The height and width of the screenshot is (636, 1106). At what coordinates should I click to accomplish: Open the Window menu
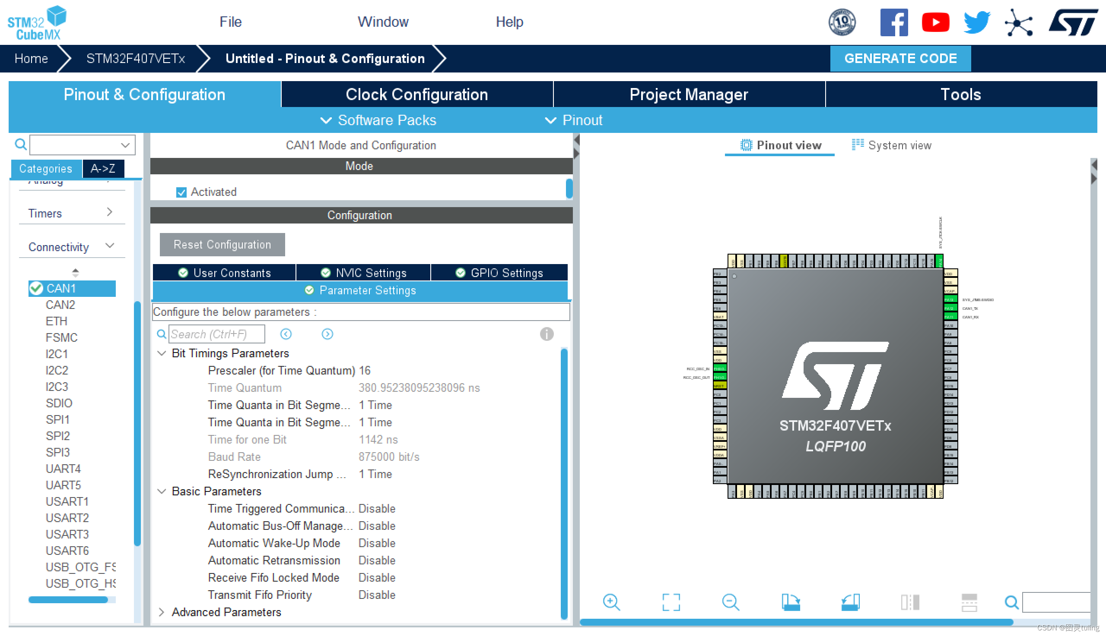coord(383,22)
